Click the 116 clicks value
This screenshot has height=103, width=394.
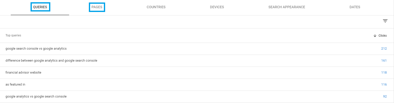click(384, 85)
